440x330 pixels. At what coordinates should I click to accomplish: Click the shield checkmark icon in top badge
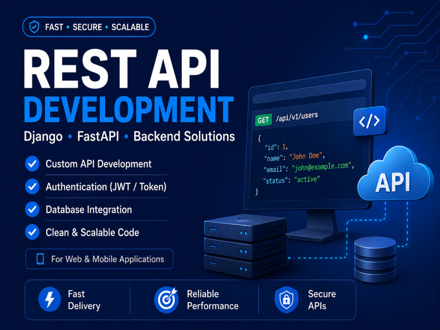point(34,27)
